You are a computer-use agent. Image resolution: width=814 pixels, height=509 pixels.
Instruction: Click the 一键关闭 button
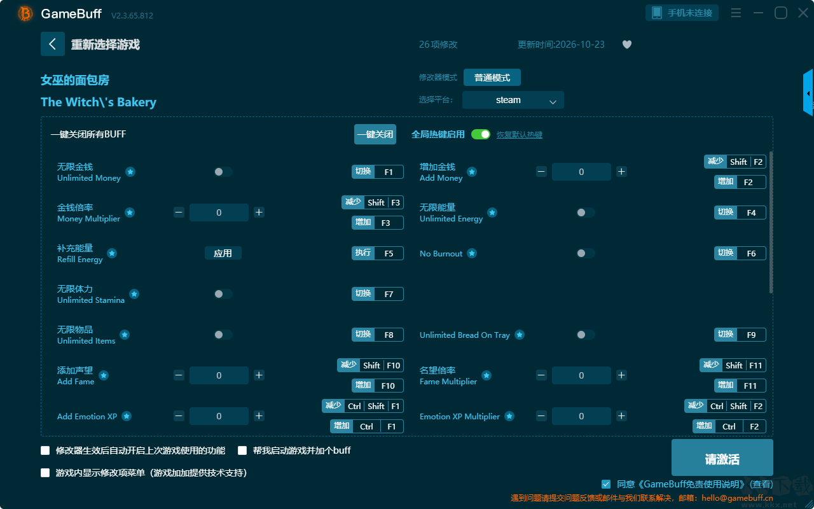click(x=375, y=134)
